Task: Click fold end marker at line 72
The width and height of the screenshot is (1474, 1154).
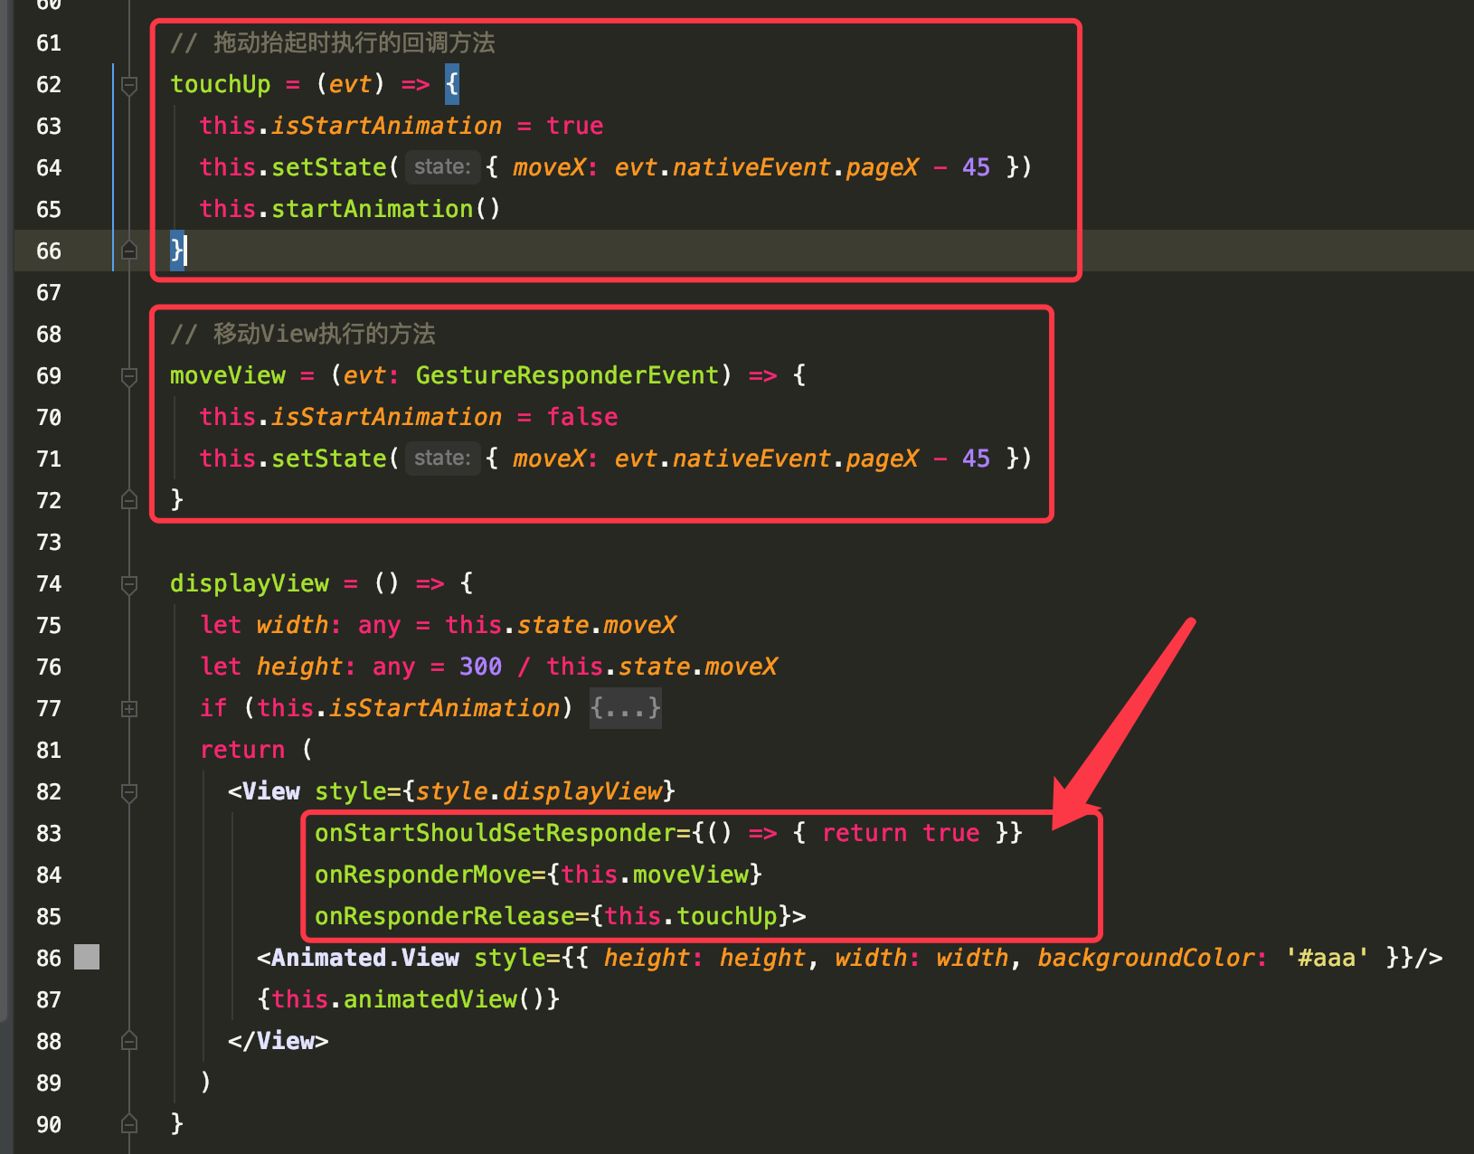Action: tap(129, 500)
